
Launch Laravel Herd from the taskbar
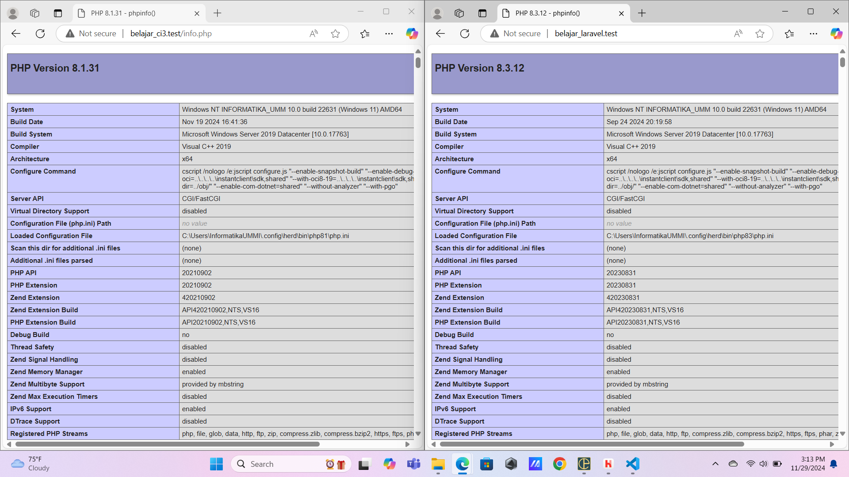608,464
